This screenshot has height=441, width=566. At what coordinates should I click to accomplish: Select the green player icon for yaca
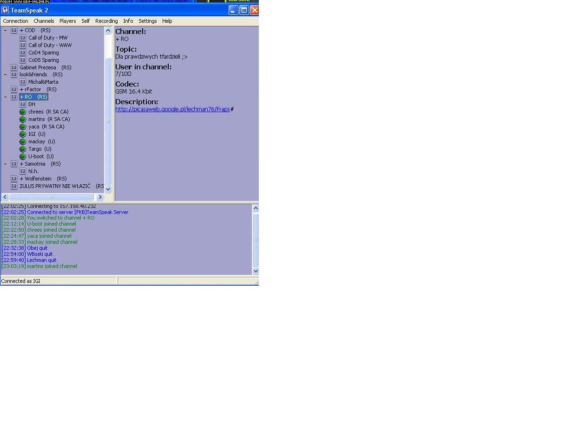pos(23,127)
